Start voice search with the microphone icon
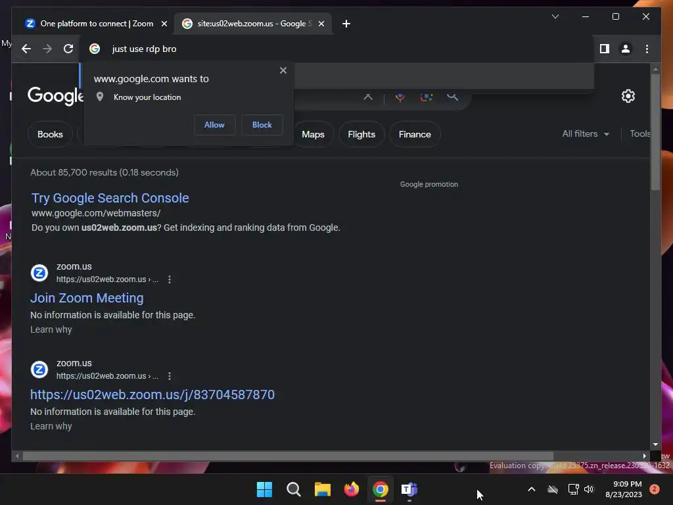673x505 pixels. click(x=400, y=96)
